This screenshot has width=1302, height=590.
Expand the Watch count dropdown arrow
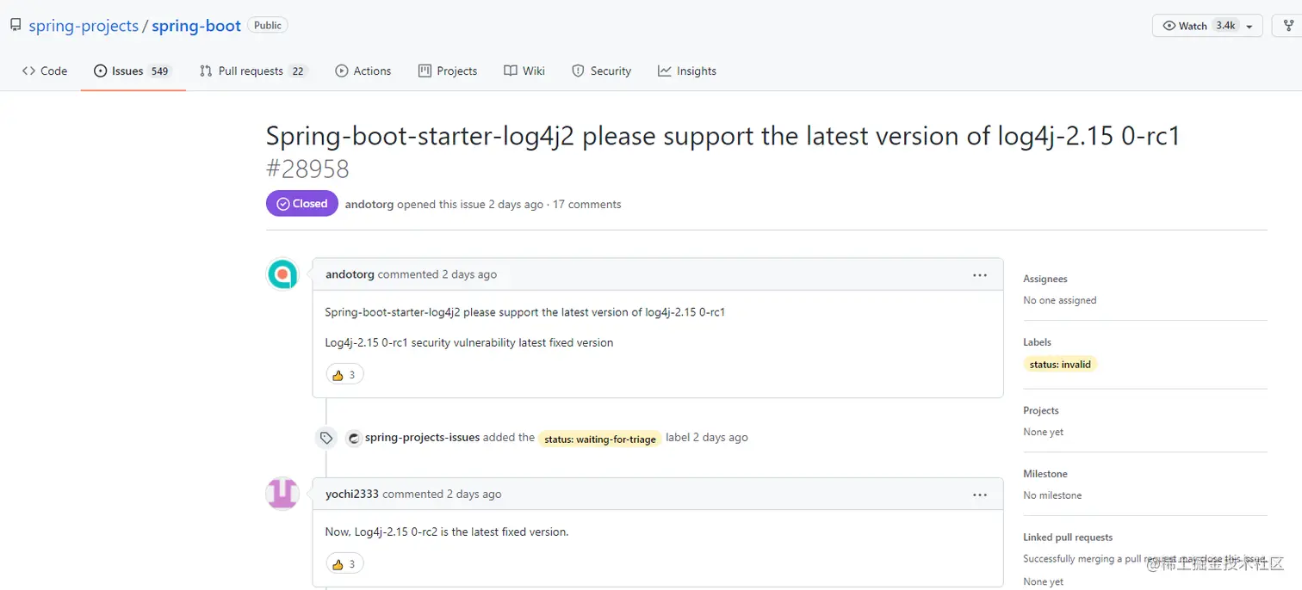click(1249, 26)
